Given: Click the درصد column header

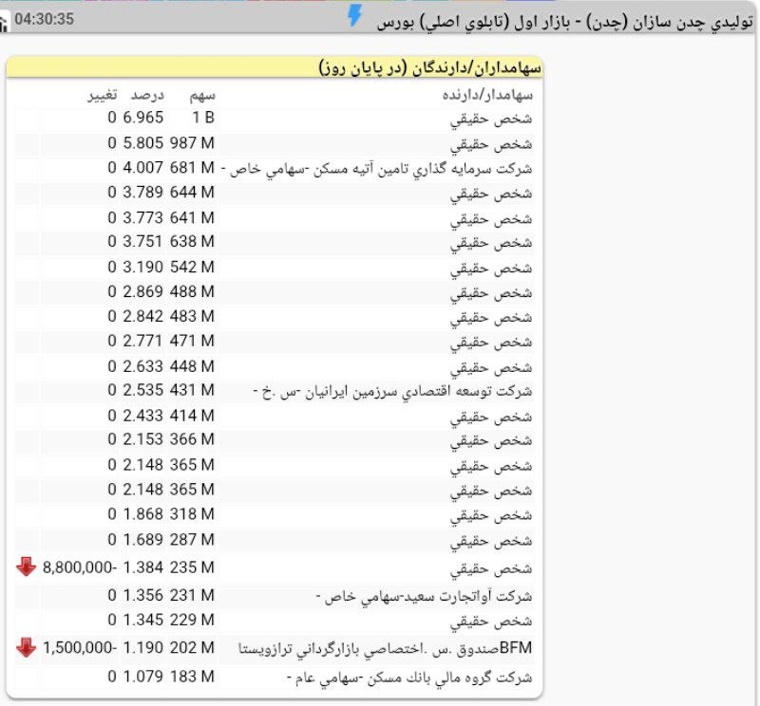Looking at the screenshot, I should pyautogui.click(x=147, y=95).
